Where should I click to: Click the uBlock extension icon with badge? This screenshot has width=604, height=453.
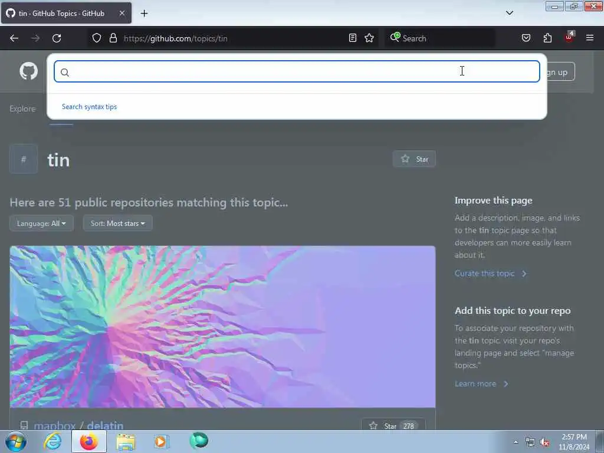point(569,37)
